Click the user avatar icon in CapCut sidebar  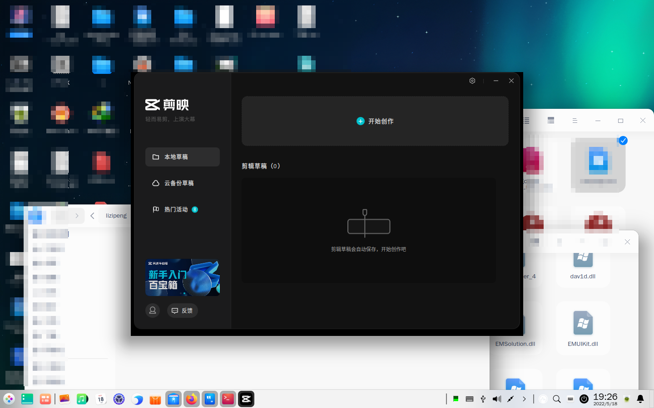point(153,311)
